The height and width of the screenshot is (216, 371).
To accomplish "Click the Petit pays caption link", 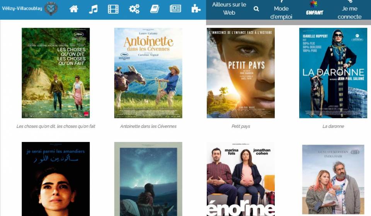I will pos(241,126).
